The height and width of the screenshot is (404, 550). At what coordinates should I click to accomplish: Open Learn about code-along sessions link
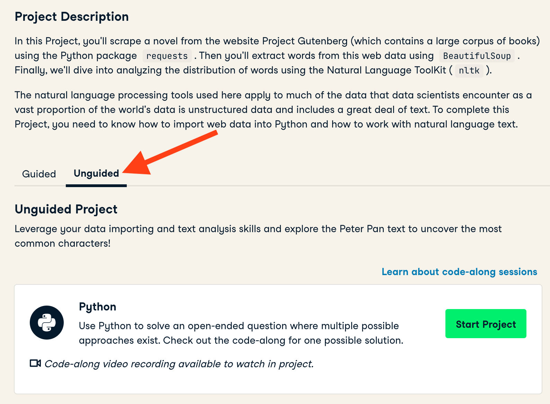point(459,272)
